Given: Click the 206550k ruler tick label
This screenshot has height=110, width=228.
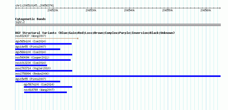Looking at the screenshot, I should [168, 10].
